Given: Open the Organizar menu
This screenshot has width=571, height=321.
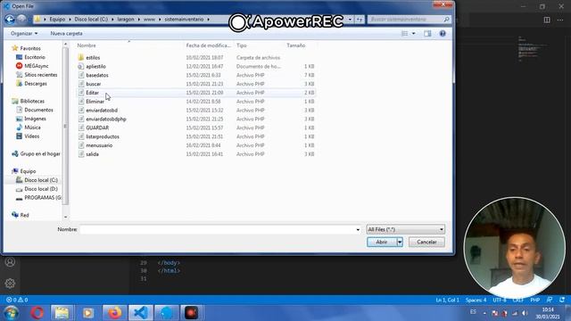Looking at the screenshot, I should click(24, 34).
